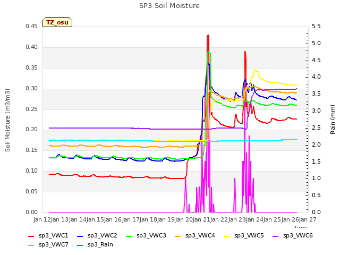340x255 pixels.
Task: Select the sp3_VWC4 legend label
Action: click(200, 236)
